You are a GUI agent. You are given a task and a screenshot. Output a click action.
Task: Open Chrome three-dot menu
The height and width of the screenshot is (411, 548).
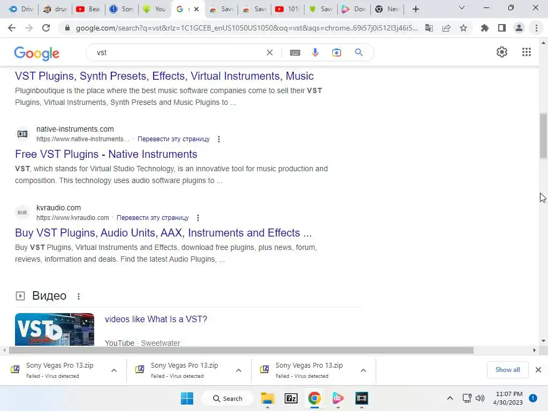click(x=536, y=28)
